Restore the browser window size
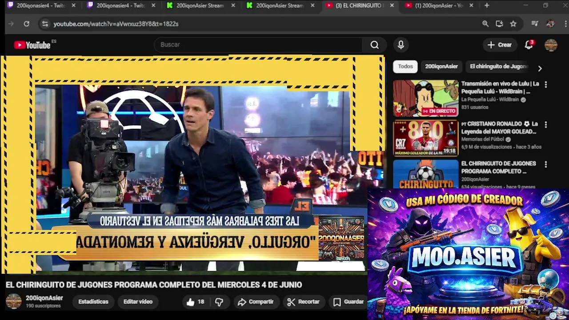Viewport: 569px width, 320px height. point(545,5)
